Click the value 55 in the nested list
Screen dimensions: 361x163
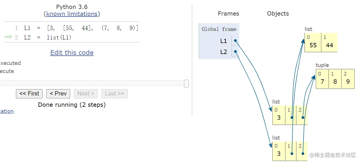[x=313, y=45]
